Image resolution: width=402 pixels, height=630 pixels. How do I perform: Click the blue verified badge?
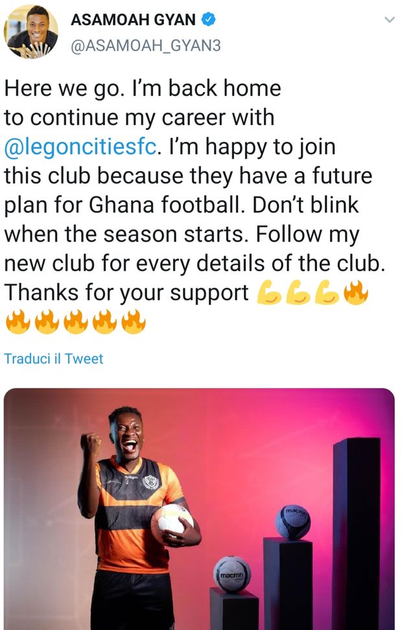(x=208, y=19)
